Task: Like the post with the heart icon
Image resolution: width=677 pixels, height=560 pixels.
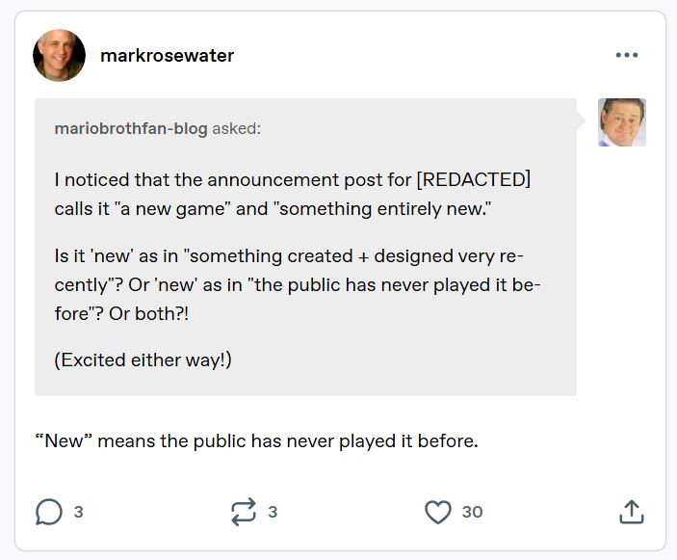Action: pyautogui.click(x=438, y=512)
